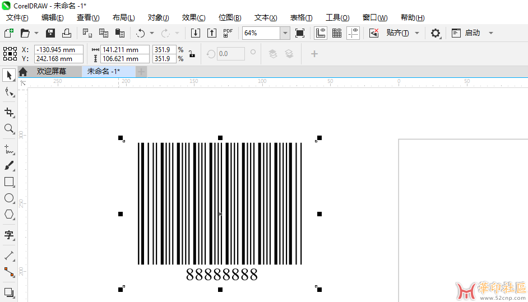Screen dimensions: 528x302
Task: Select the Pick tool arrow
Action: [9, 75]
